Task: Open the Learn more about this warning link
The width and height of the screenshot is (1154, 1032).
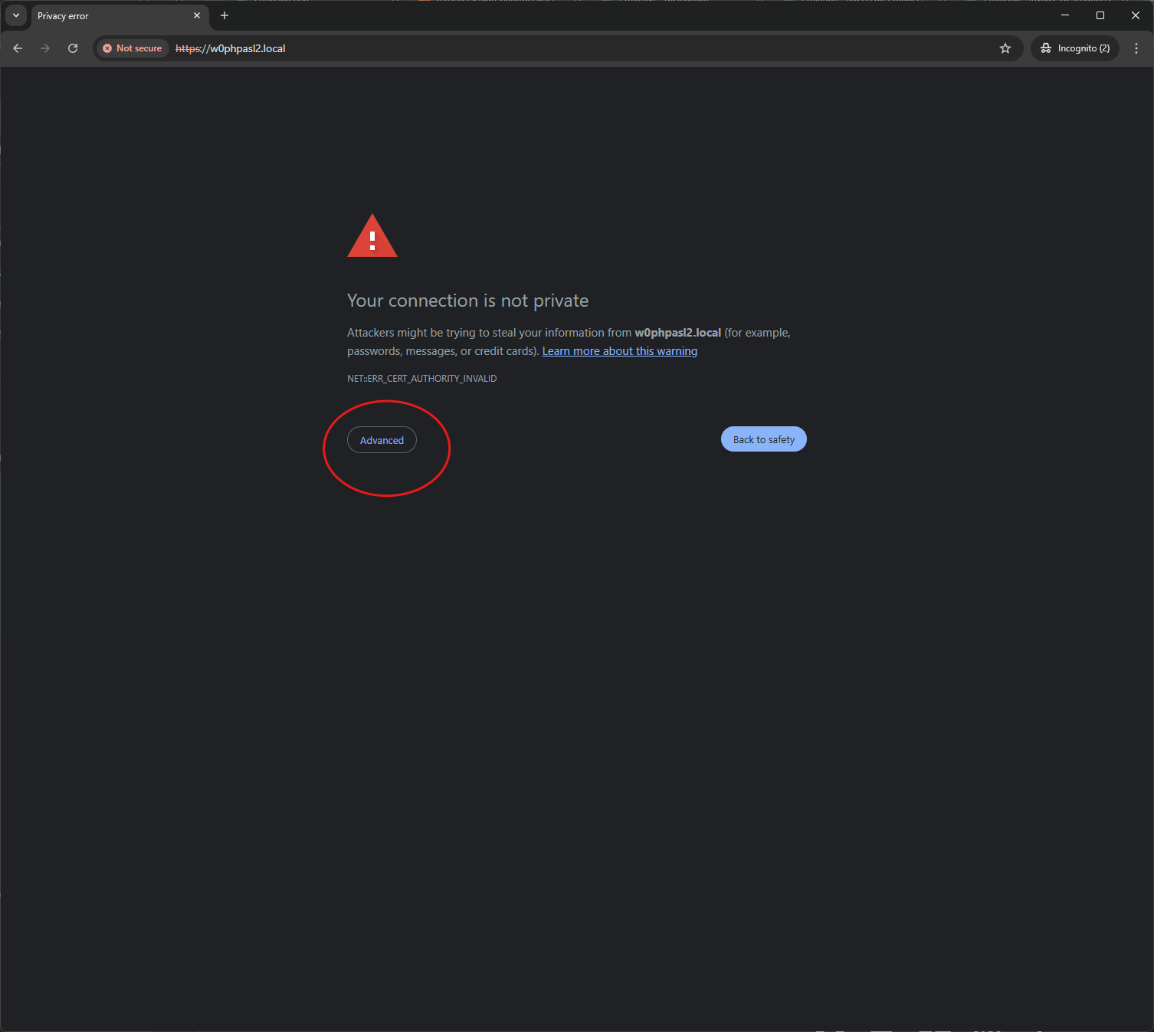Action: click(619, 351)
